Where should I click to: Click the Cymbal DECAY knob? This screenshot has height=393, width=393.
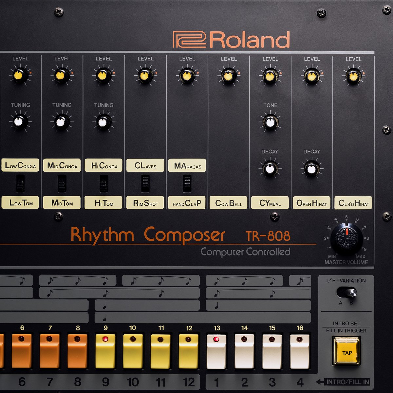270,168
